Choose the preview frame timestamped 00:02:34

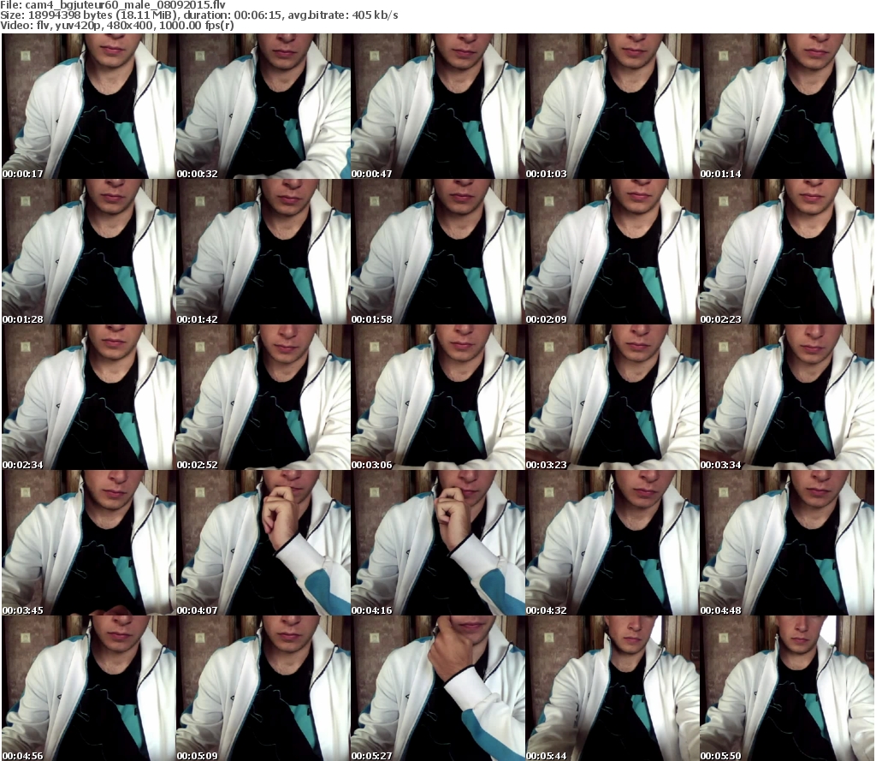click(89, 397)
